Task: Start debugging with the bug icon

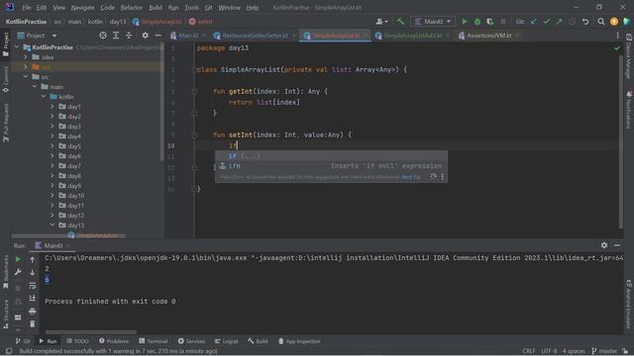Action: click(x=477, y=22)
